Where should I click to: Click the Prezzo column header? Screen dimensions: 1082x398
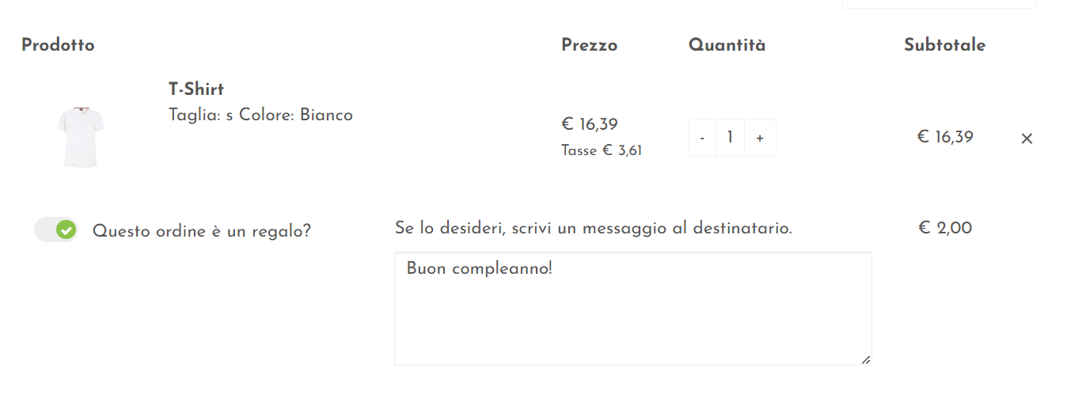click(589, 45)
